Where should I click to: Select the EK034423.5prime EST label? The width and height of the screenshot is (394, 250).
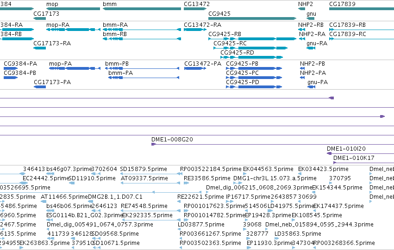(x=323, y=169)
